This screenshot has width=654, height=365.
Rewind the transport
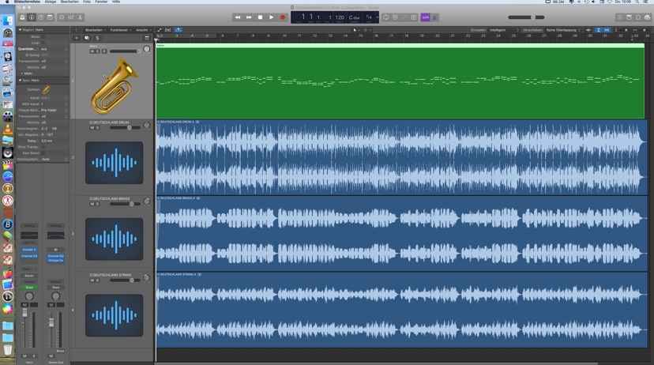(x=238, y=17)
